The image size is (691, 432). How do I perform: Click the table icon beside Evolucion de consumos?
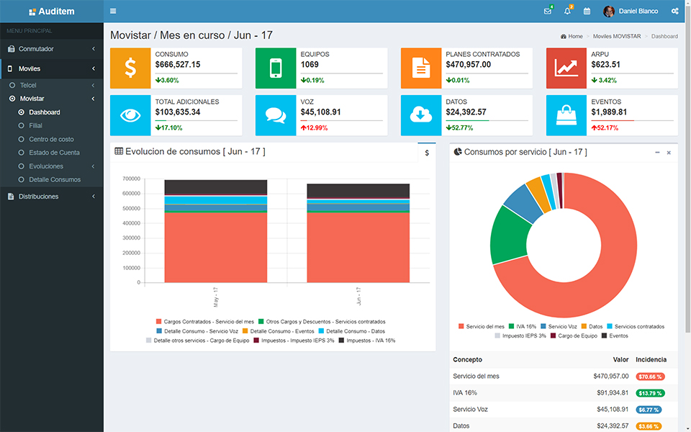pyautogui.click(x=119, y=151)
